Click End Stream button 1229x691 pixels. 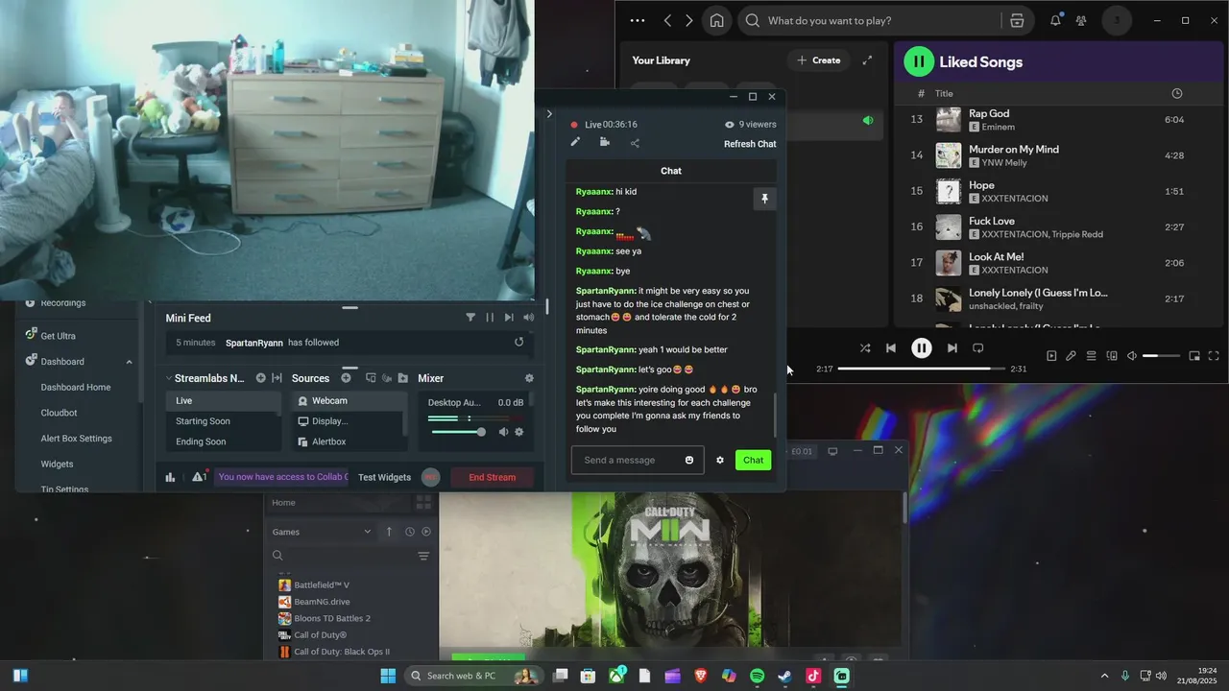(x=492, y=477)
